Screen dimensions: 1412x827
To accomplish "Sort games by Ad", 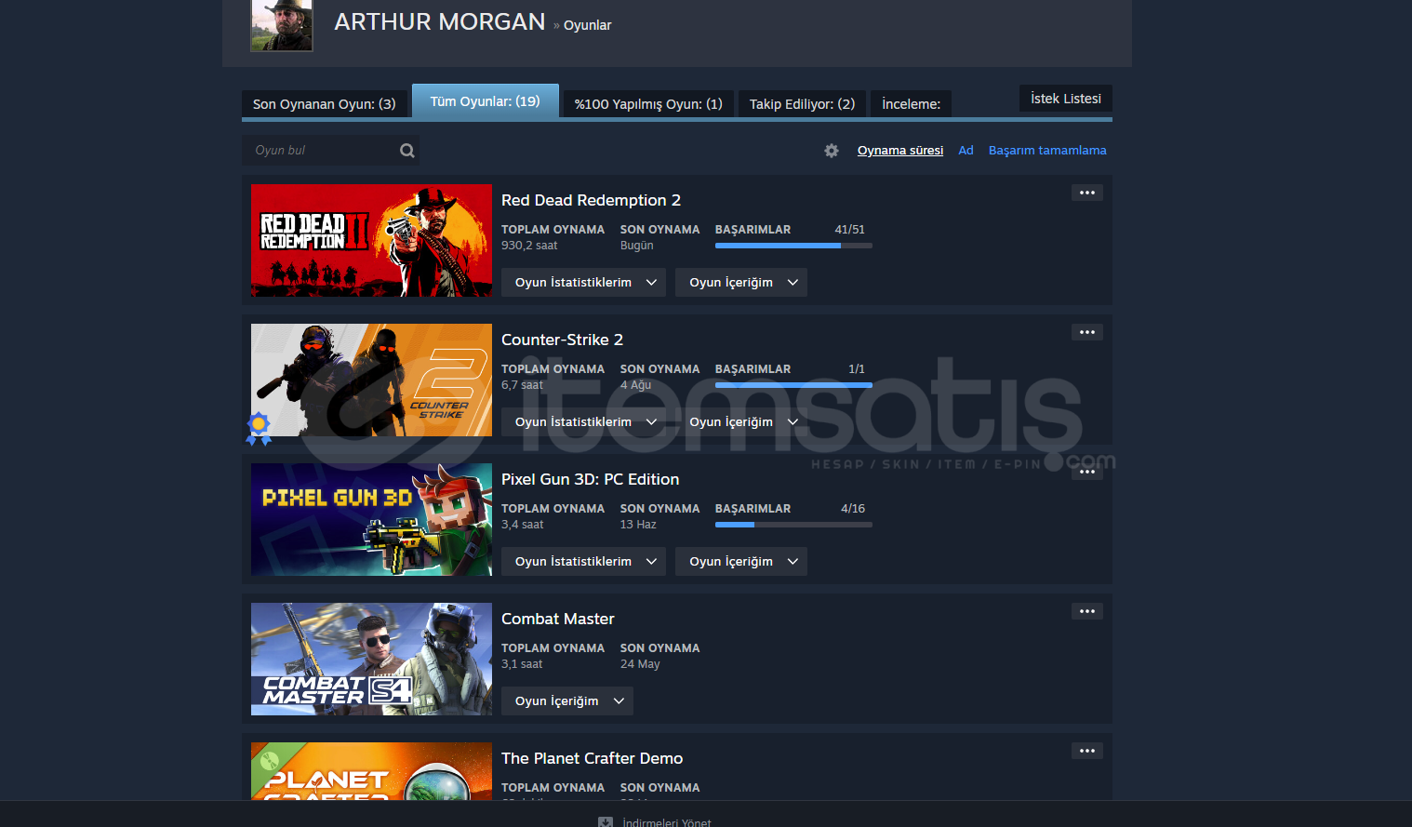I will [x=966, y=151].
